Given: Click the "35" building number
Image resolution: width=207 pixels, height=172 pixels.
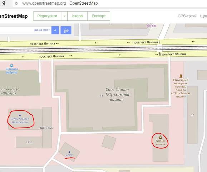Looking at the screenshot, I should (x=102, y=96).
